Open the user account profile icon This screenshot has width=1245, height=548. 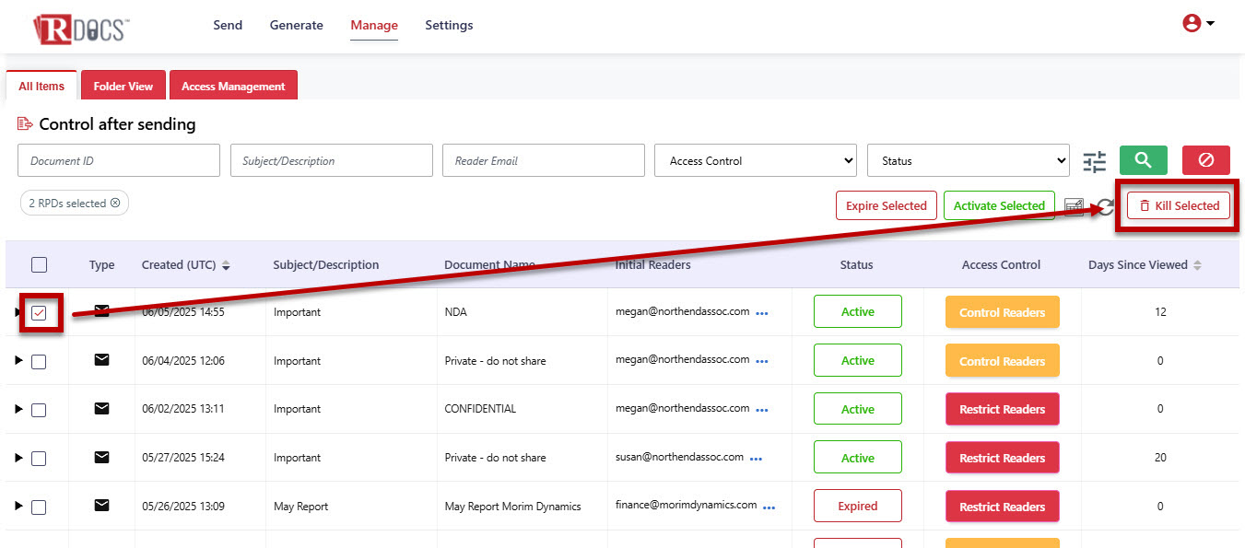(1197, 24)
